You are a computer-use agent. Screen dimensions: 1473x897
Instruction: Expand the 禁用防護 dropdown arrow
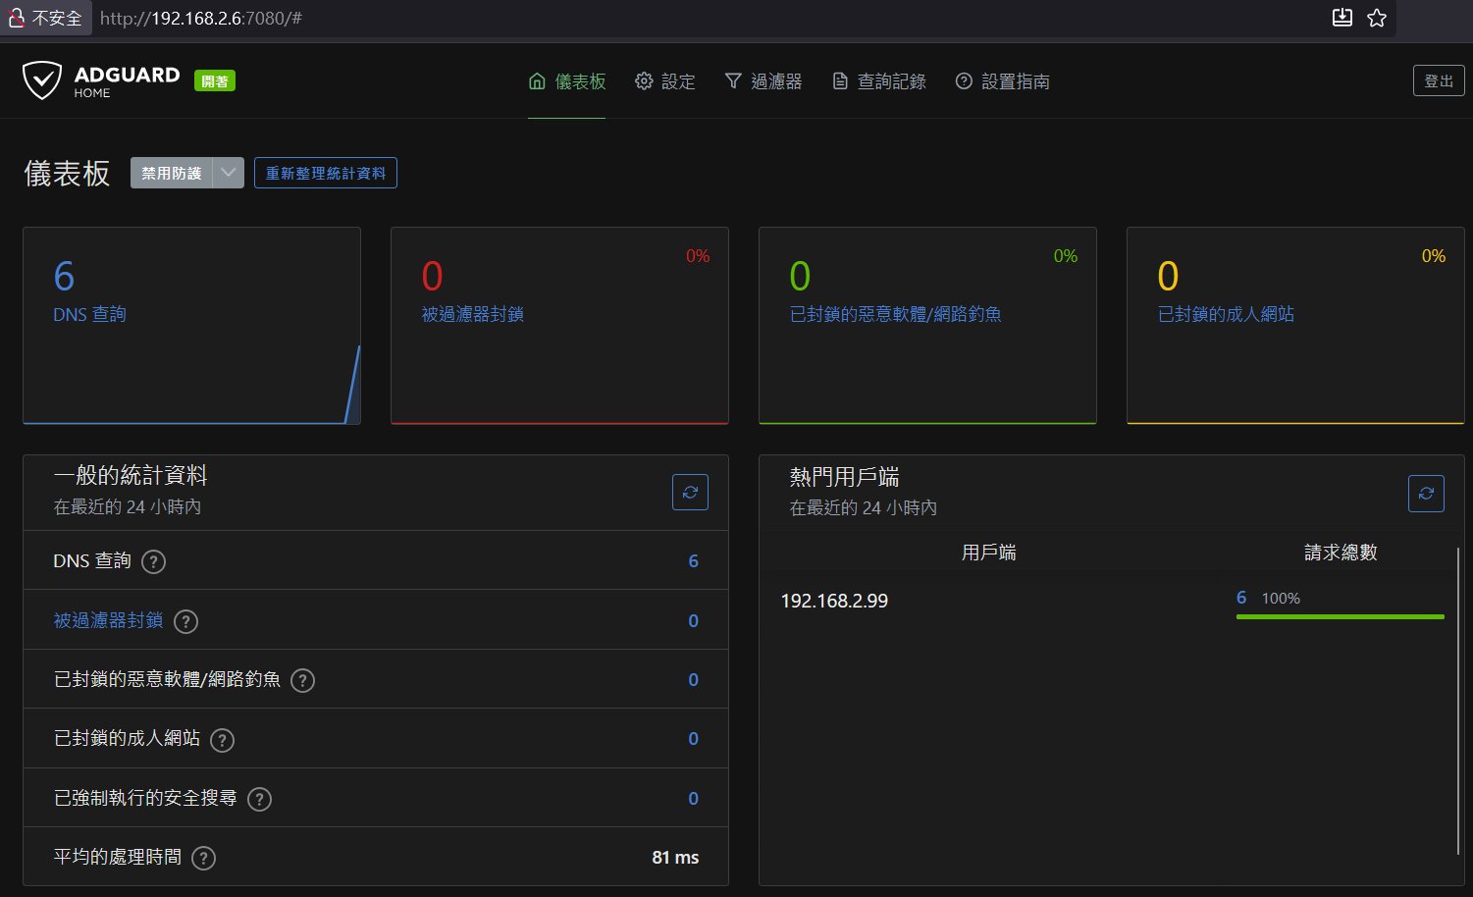pyautogui.click(x=229, y=173)
